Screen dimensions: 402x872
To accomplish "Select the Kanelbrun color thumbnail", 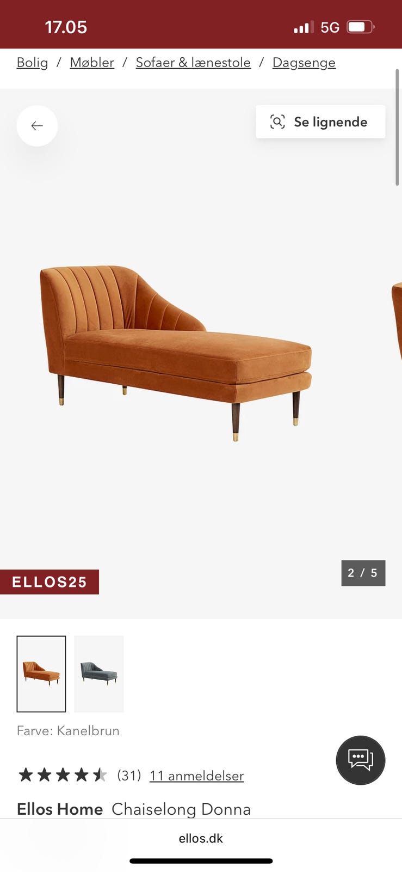I will (x=41, y=674).
